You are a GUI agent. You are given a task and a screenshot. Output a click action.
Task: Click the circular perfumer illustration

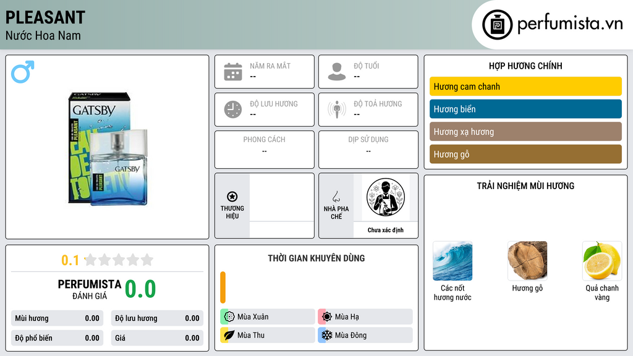[x=386, y=197]
